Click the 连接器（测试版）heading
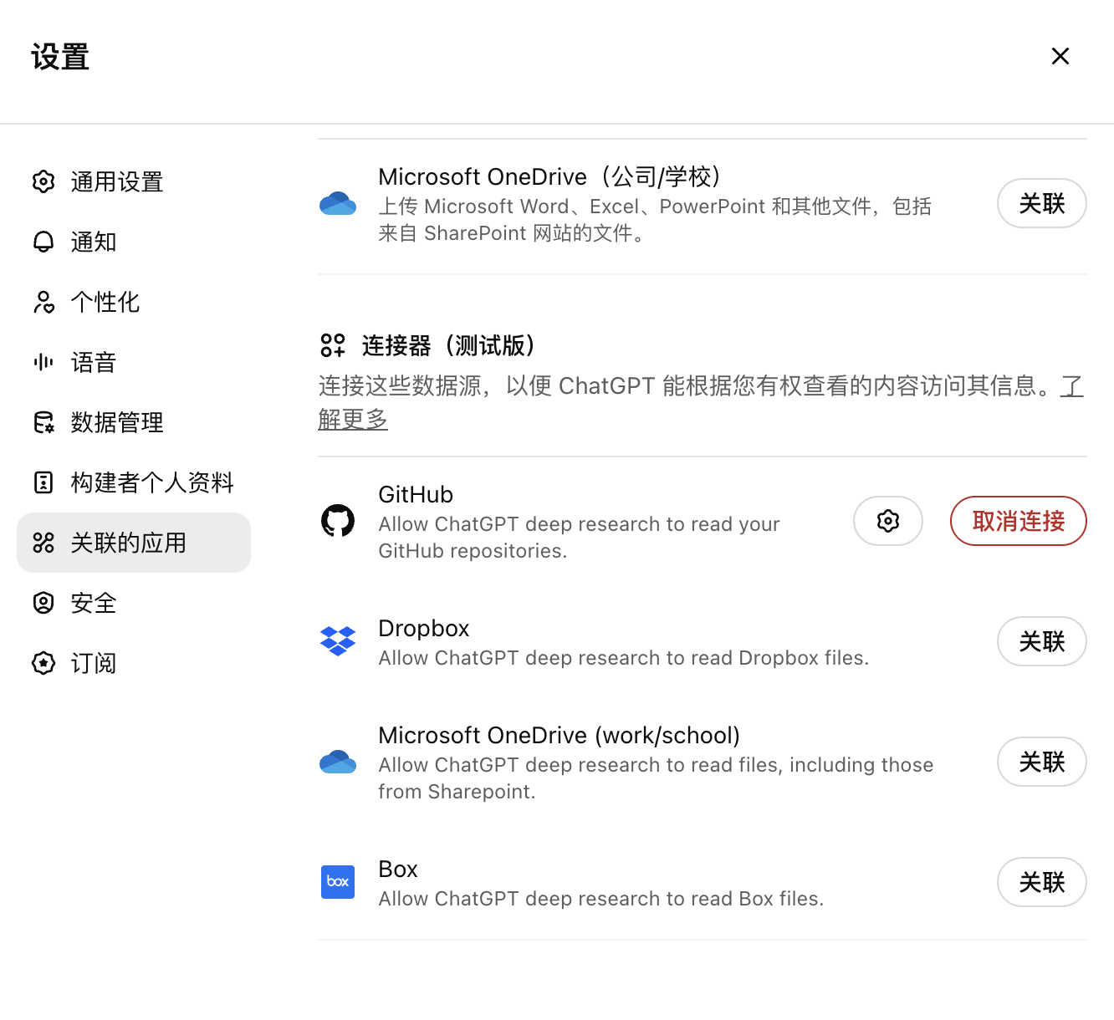 [448, 345]
